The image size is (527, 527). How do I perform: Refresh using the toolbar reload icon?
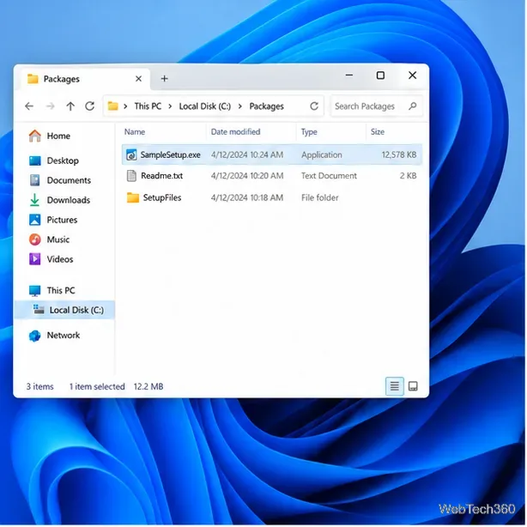(90, 106)
